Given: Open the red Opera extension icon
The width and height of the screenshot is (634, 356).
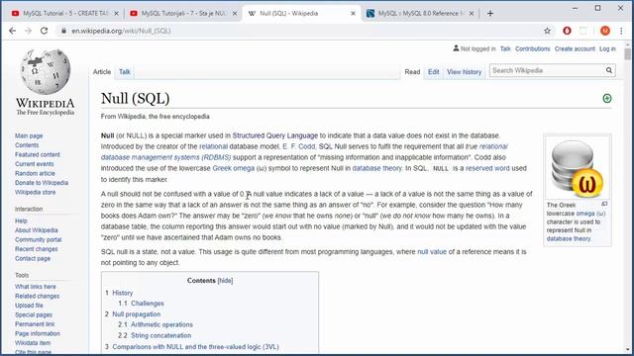Looking at the screenshot, I should point(567,31).
